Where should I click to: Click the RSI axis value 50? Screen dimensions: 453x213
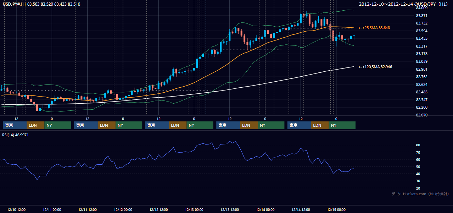click(x=418, y=166)
